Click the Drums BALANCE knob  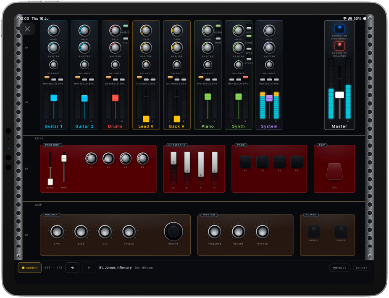(x=115, y=65)
